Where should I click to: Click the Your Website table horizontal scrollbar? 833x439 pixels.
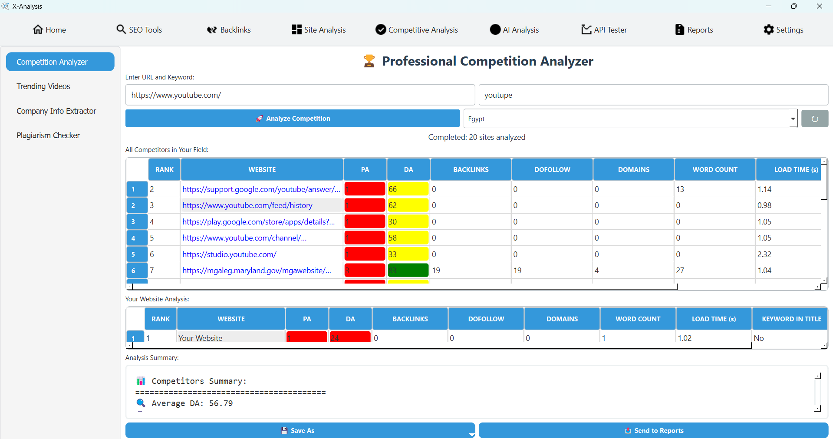click(442, 346)
